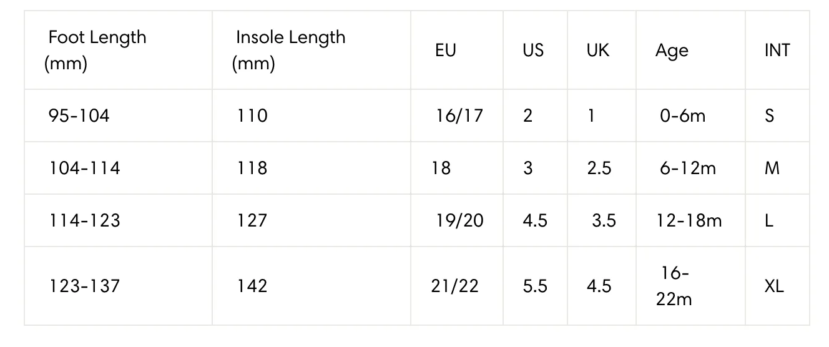
Task: Select the 95-104 foot length cell
Action: coord(79,115)
